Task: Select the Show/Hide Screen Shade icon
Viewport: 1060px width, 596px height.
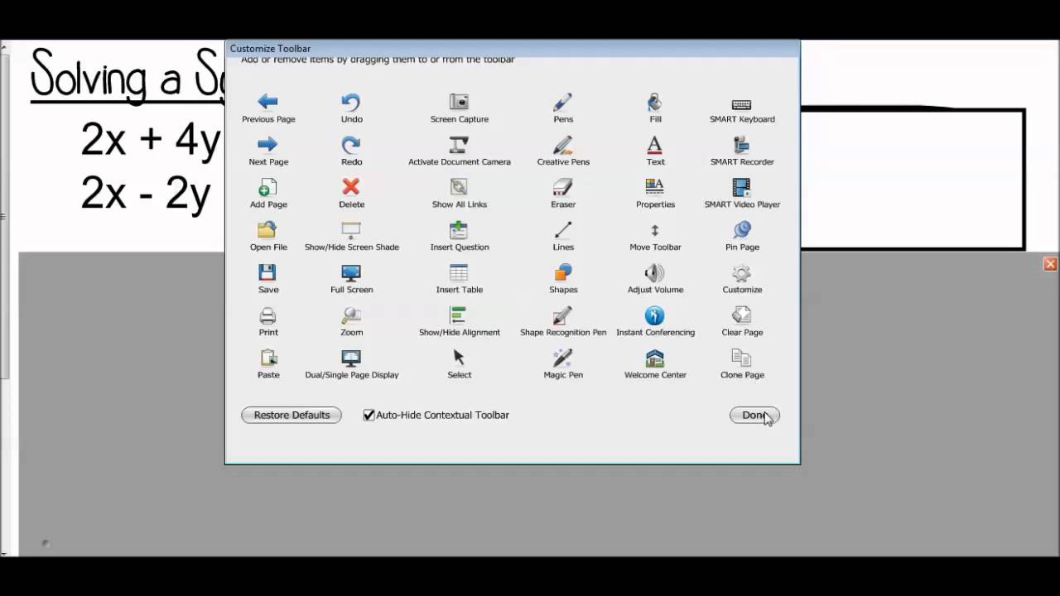Action: 351,230
